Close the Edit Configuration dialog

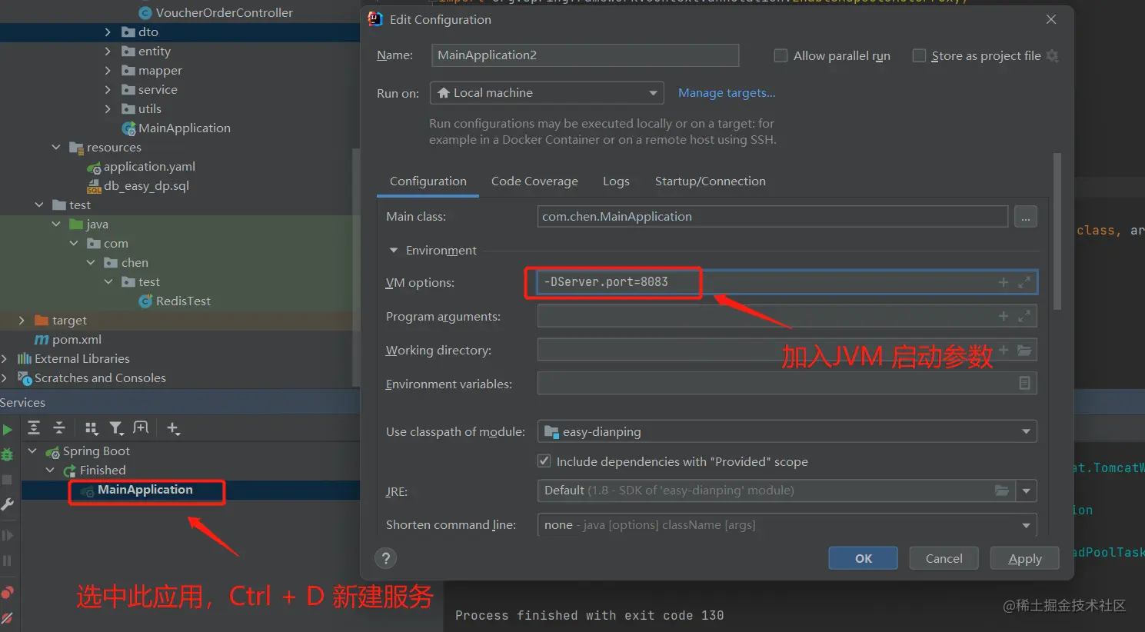click(x=1050, y=19)
